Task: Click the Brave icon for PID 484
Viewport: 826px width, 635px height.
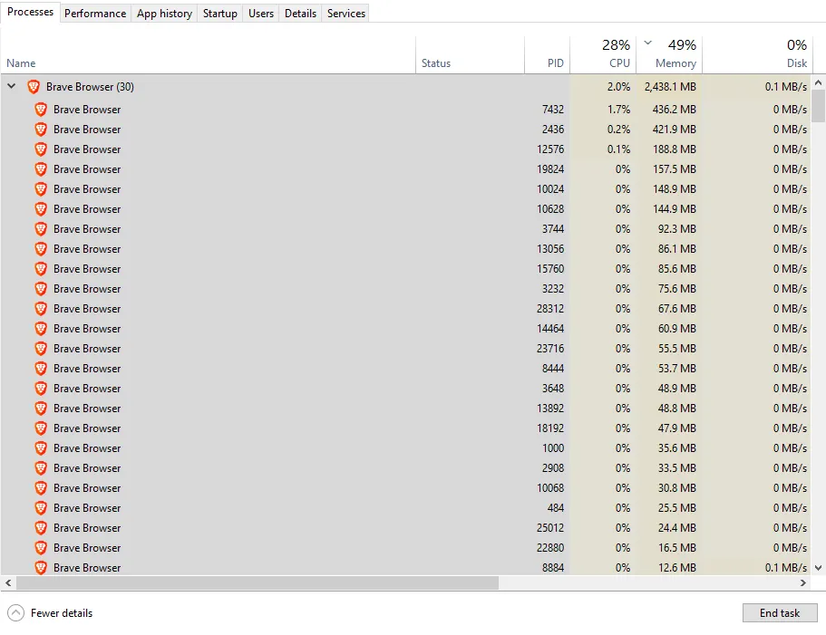Action: pyautogui.click(x=41, y=508)
